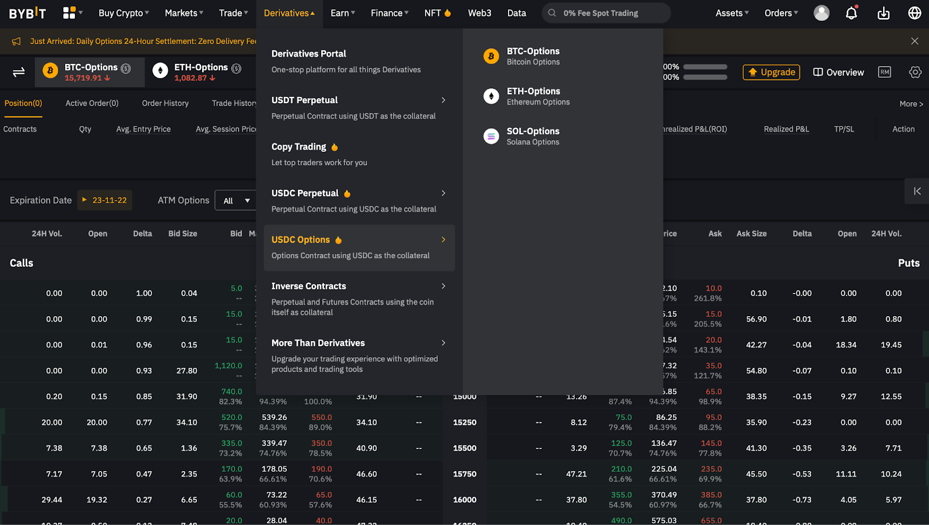Click the USDC badge next to ETH-Options ticker
This screenshot has width=929, height=525.
(x=236, y=68)
